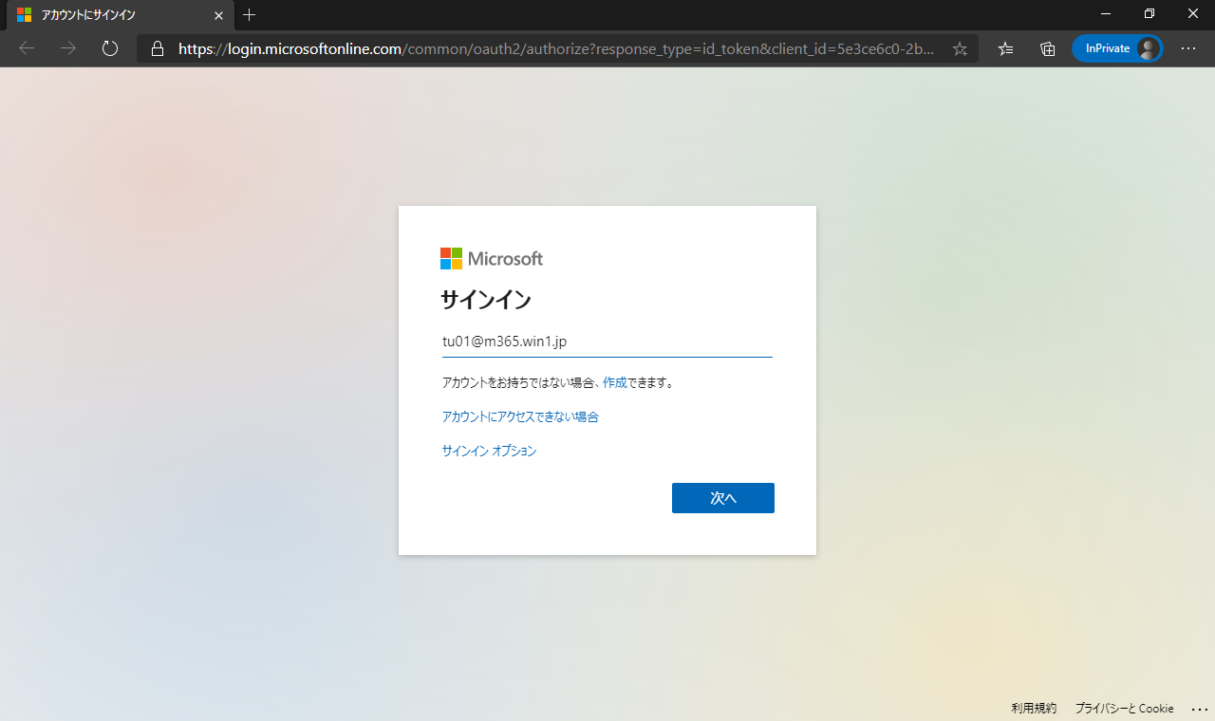The height and width of the screenshot is (721, 1215).
Task: Add this page to favorites star
Action: [x=960, y=48]
